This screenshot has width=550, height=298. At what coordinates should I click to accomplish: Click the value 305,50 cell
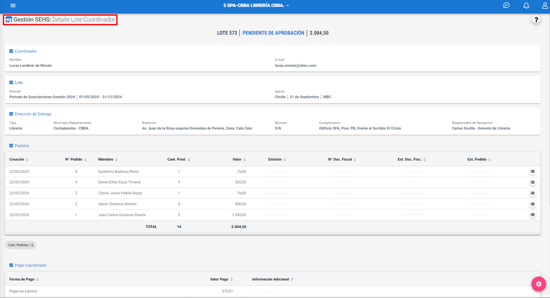pyautogui.click(x=241, y=182)
